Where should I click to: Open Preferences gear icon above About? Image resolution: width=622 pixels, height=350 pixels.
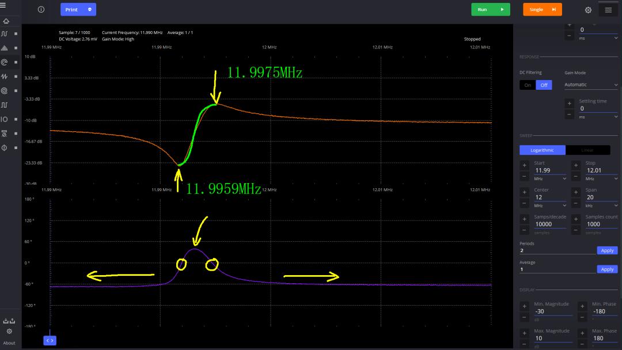(x=9, y=332)
